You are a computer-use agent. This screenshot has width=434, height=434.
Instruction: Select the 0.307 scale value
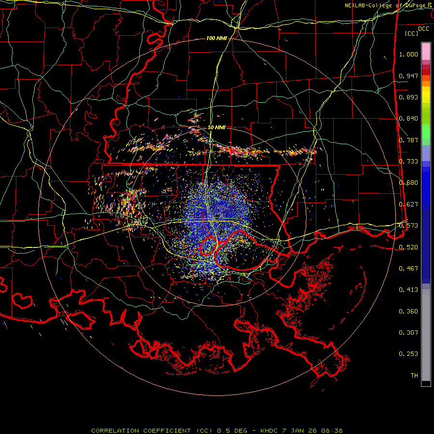pos(408,333)
